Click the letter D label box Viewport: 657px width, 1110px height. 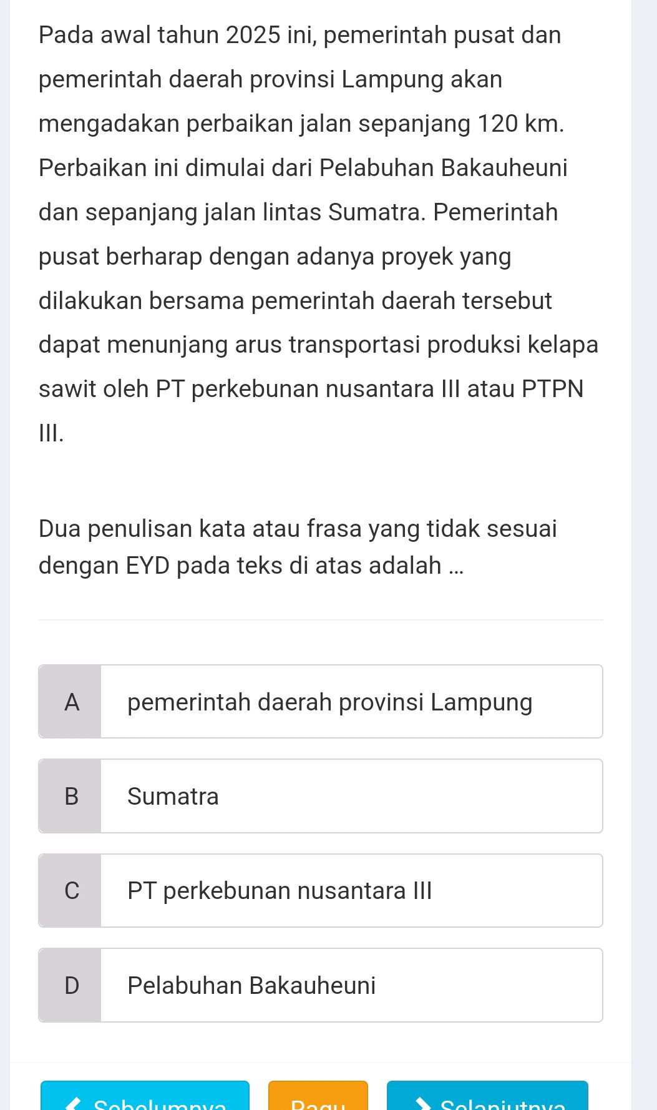tap(70, 985)
